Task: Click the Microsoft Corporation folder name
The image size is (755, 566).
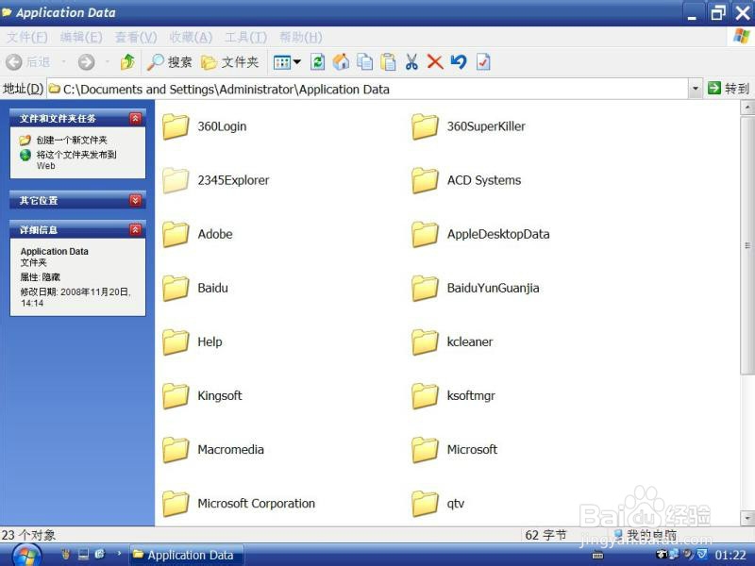Action: coord(256,504)
